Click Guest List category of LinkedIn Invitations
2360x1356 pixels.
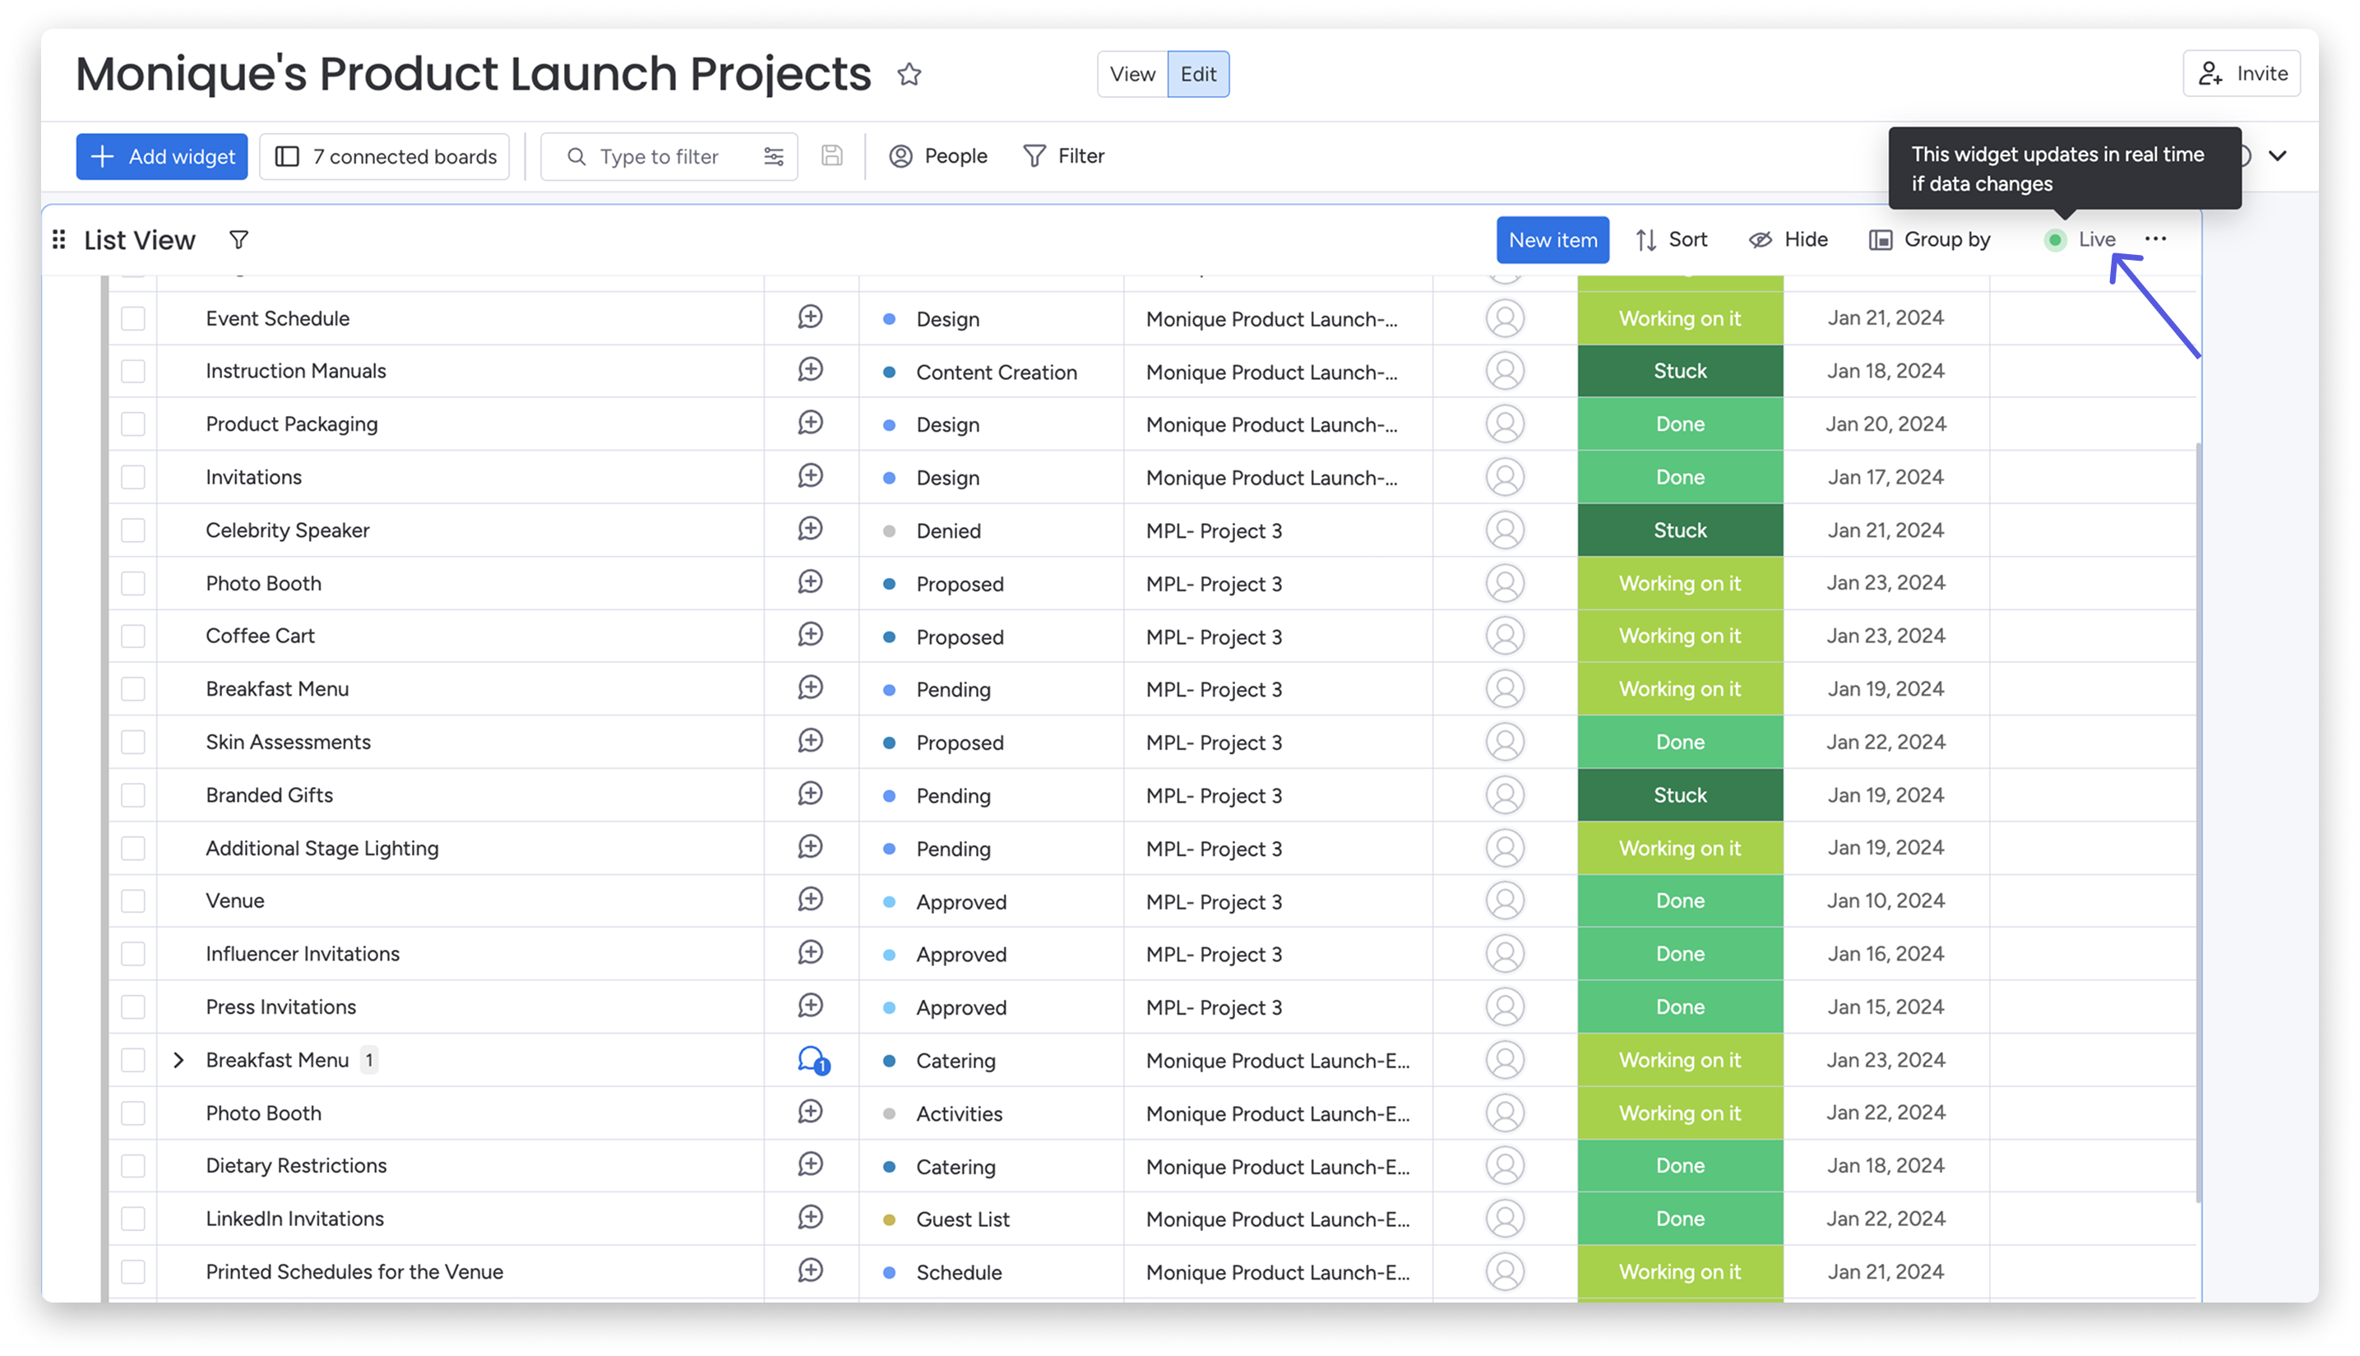[991, 1219]
